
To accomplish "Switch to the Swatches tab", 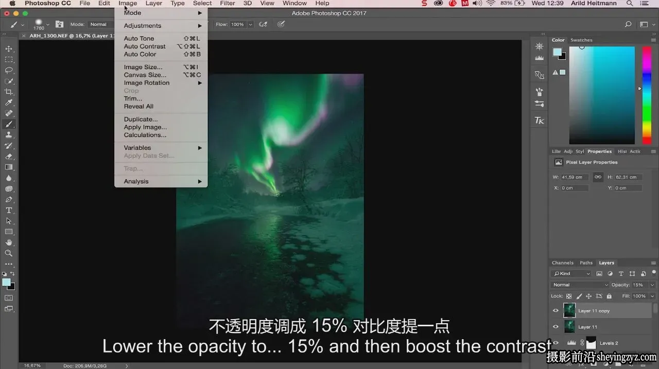I will tap(581, 40).
